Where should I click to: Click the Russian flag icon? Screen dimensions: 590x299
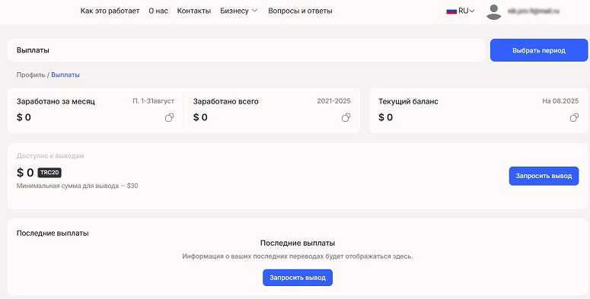(451, 11)
